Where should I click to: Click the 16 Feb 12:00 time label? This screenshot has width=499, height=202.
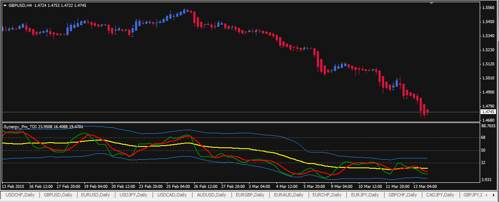(x=41, y=187)
